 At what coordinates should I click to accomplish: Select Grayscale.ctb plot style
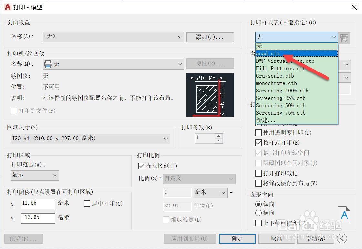click(x=297, y=76)
